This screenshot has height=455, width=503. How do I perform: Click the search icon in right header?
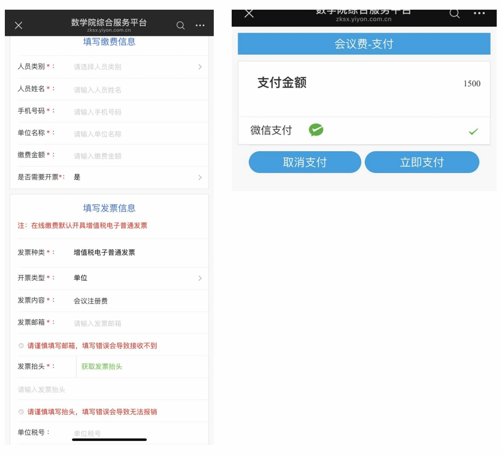pyautogui.click(x=455, y=14)
